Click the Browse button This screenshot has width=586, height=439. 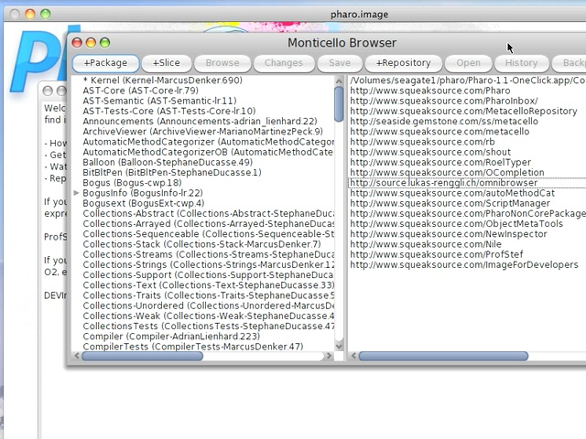222,63
